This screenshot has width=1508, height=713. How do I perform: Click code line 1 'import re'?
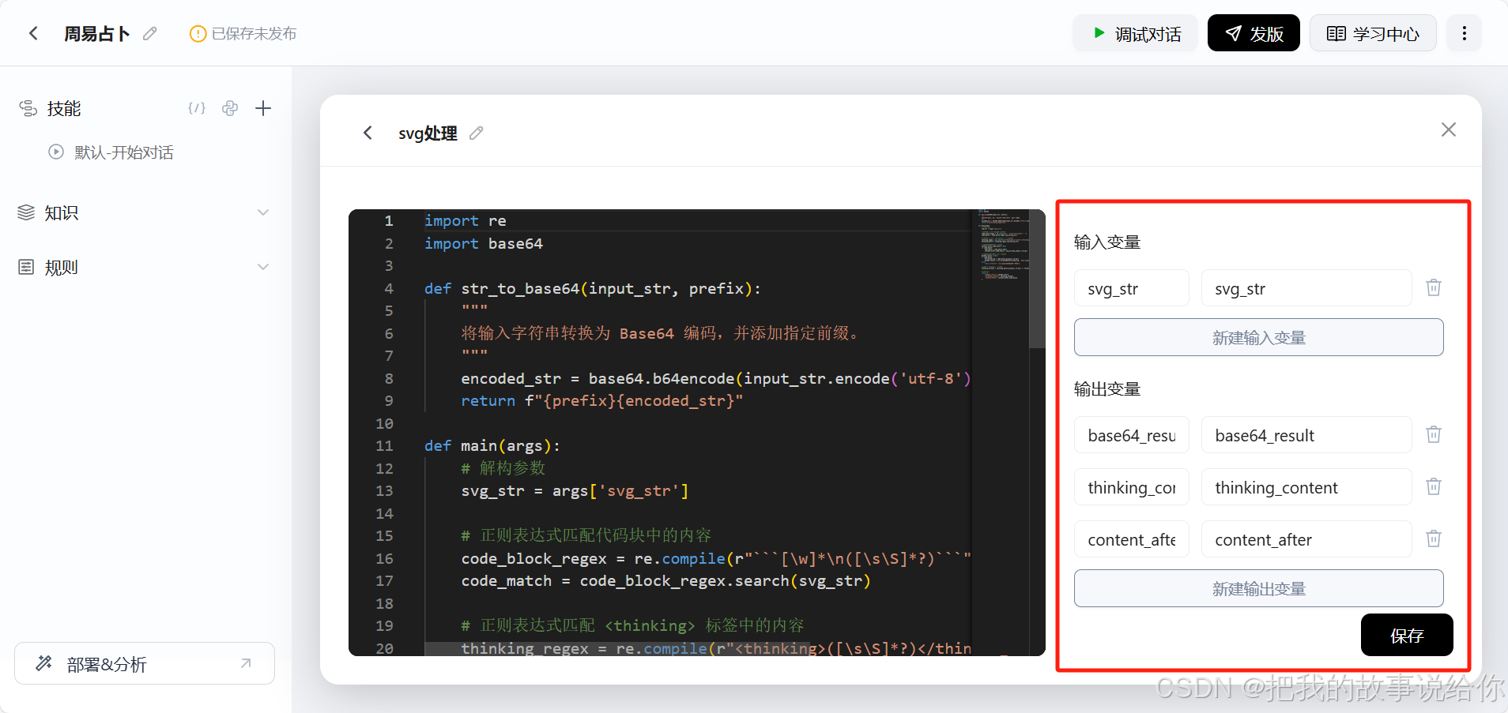465,220
